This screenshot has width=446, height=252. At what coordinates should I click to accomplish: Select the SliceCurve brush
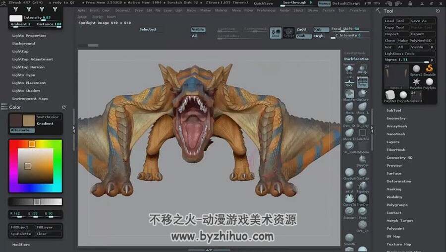[362, 160]
